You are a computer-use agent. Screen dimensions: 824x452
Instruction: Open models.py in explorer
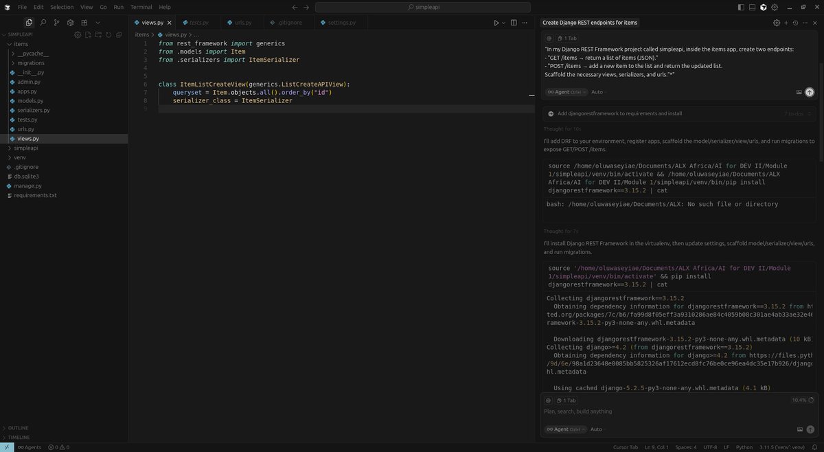pyautogui.click(x=30, y=101)
